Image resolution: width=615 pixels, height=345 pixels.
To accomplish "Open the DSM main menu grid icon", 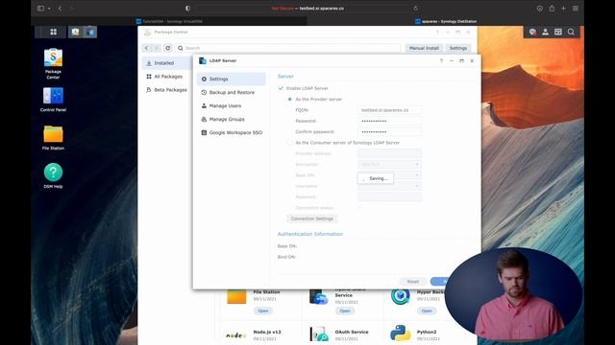I will [54, 32].
